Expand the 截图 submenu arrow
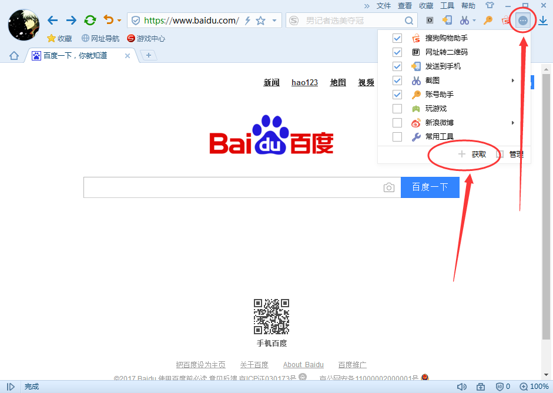The image size is (553, 393). (x=513, y=80)
